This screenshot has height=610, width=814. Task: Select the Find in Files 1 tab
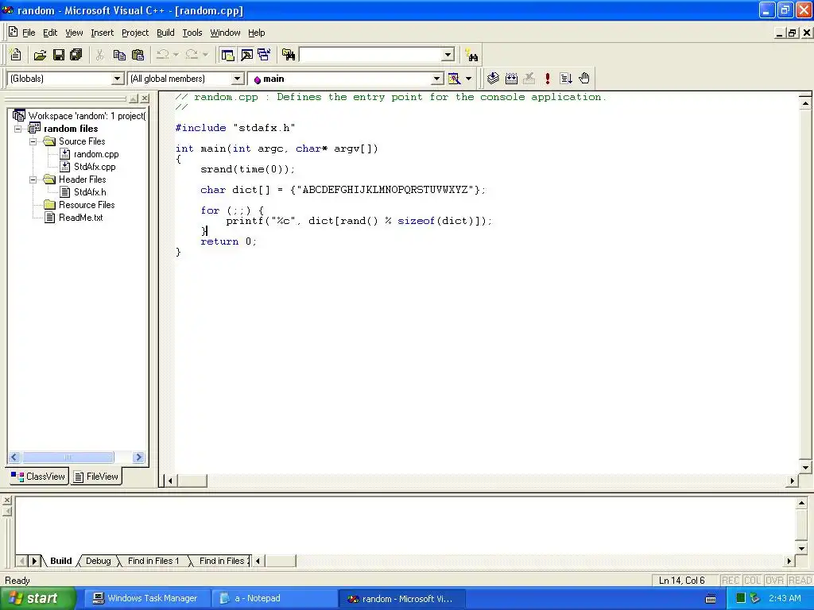(153, 561)
